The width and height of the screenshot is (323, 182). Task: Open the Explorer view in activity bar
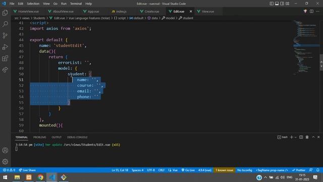(5, 13)
